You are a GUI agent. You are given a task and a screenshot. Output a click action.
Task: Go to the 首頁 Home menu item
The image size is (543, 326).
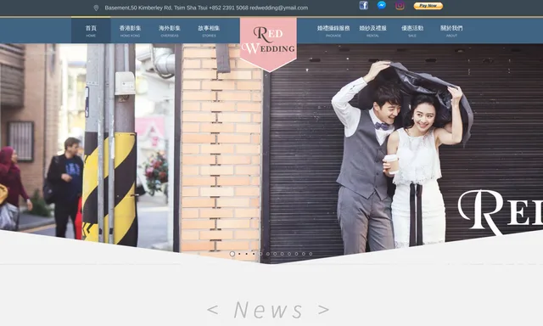click(x=91, y=31)
